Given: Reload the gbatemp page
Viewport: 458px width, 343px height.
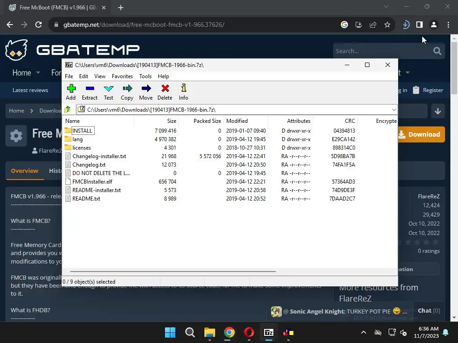Looking at the screenshot, I should [38, 25].
